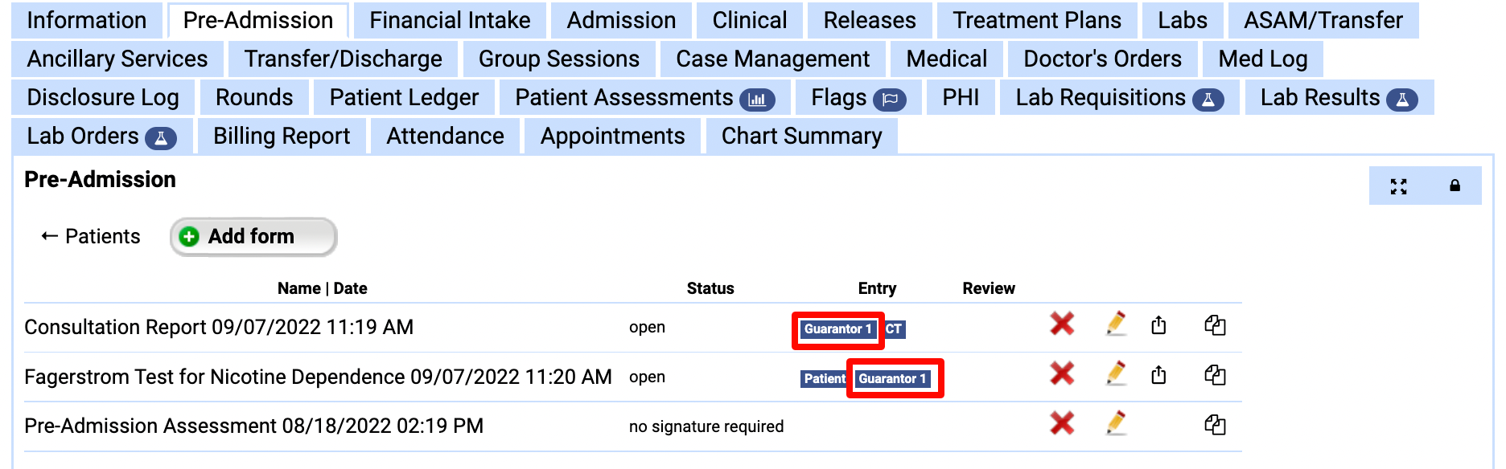Expand Pre-Admission view to fullscreen
This screenshot has width=1506, height=469.
1399,186
